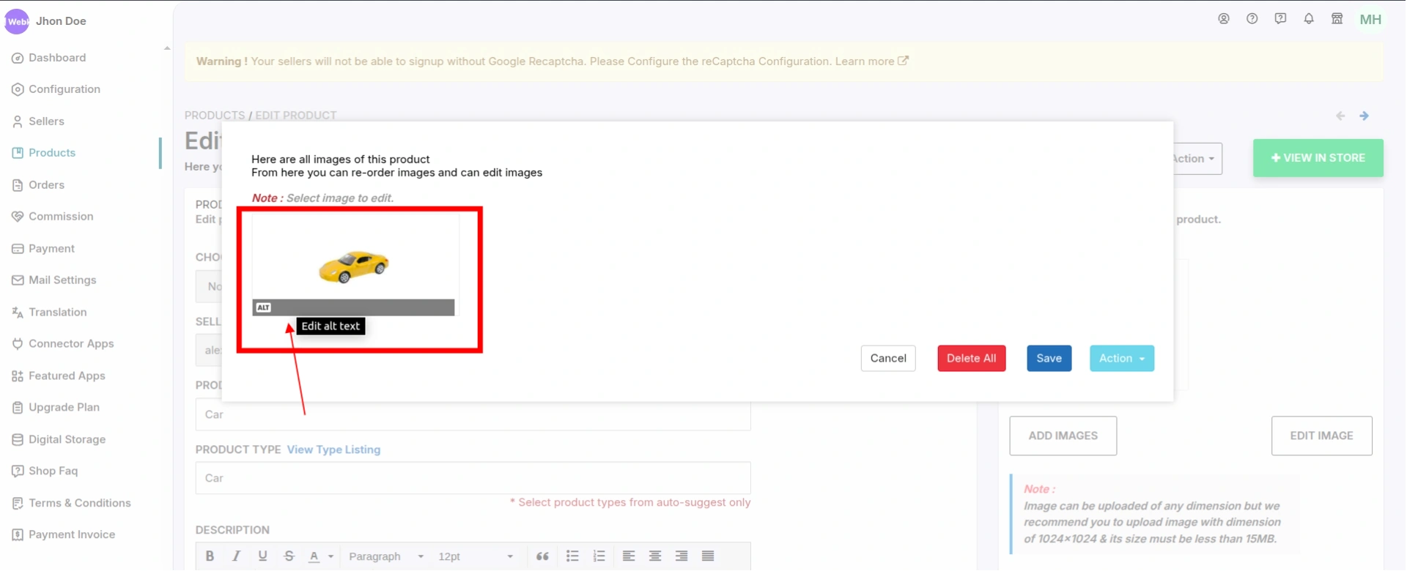The image size is (1407, 571).
Task: Center-align description text
Action: (655, 556)
